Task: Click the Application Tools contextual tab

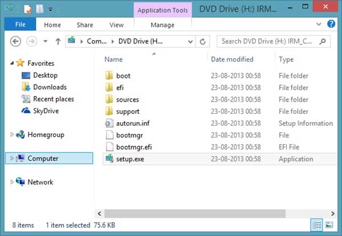Action: pos(162,10)
